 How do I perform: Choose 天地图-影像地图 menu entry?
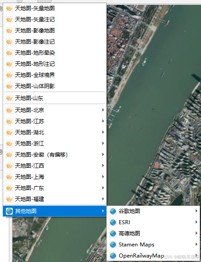tap(55, 31)
